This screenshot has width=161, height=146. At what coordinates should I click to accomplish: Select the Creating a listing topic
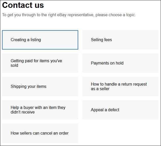pos(40,40)
